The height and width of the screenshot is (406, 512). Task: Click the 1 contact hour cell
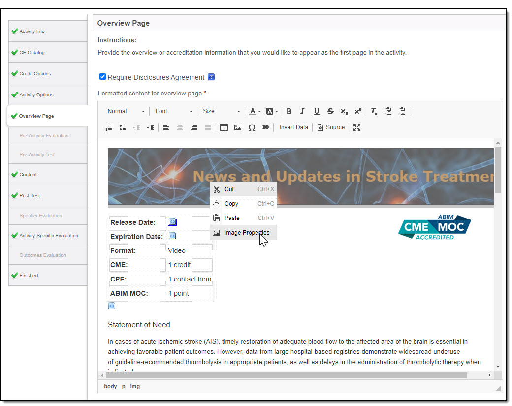(190, 279)
